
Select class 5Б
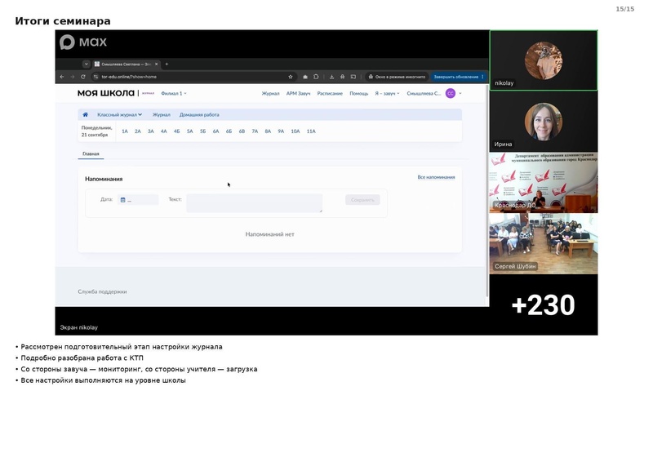coord(202,131)
